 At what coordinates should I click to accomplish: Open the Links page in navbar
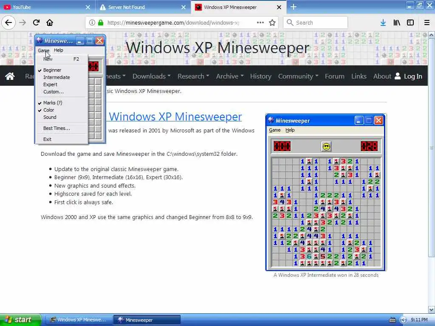point(359,76)
